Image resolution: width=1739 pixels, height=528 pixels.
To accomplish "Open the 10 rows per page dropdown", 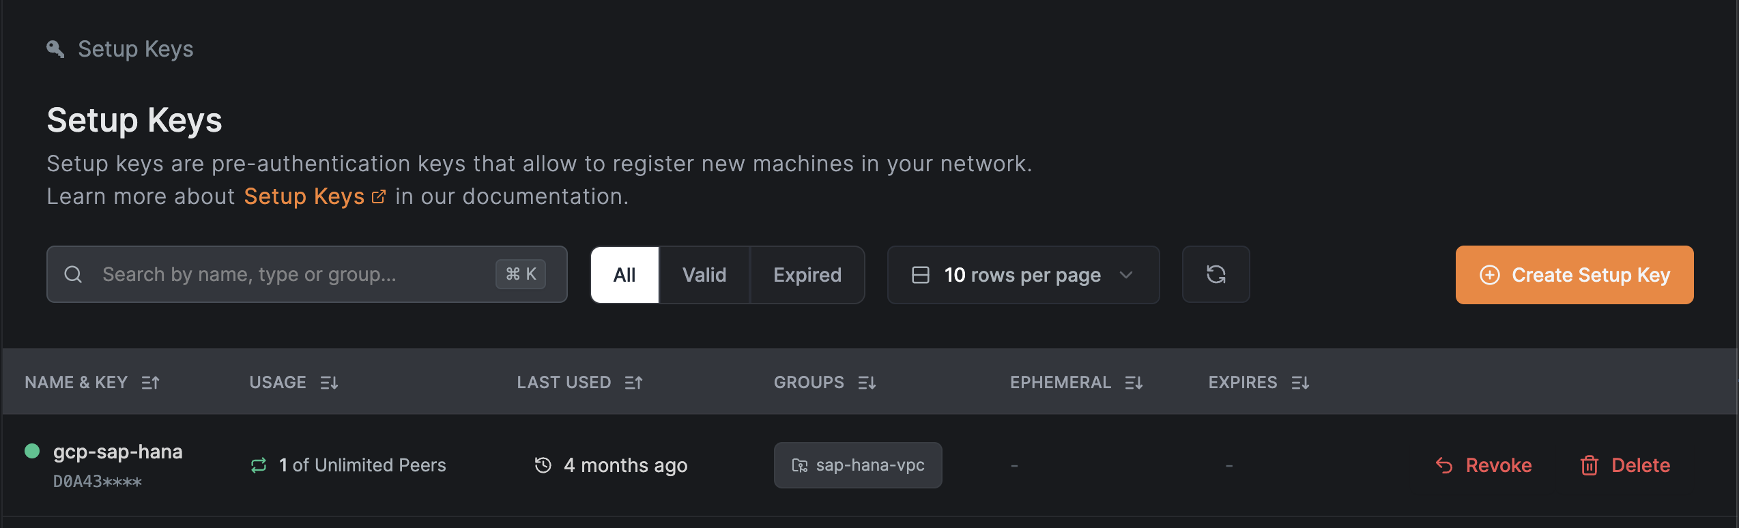I will click(x=1023, y=275).
